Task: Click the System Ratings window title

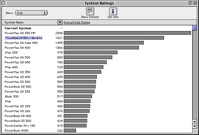Action: 99,3
